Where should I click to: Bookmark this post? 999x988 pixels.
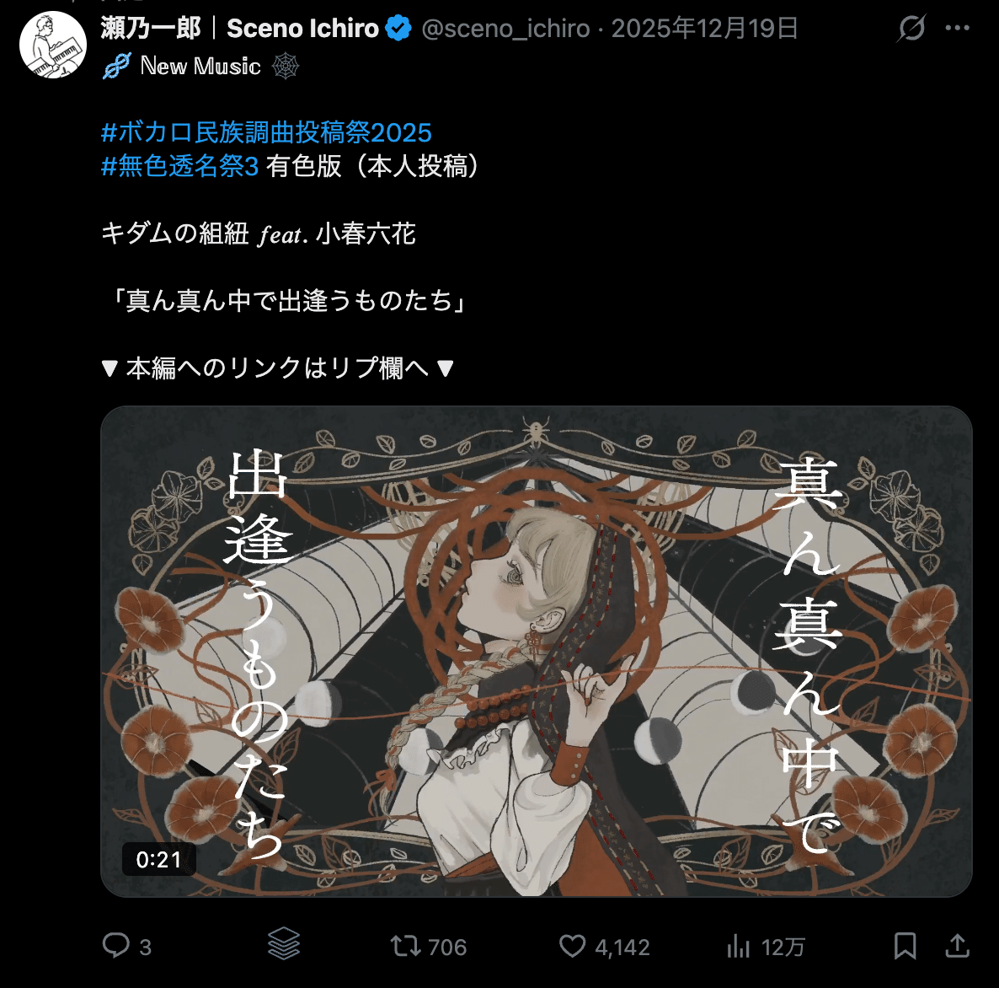pos(905,946)
